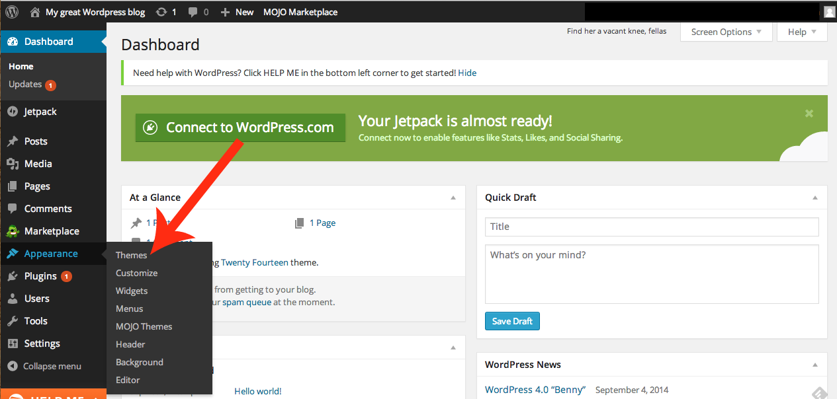Click the Appearance paintbrush icon in sidebar
The width and height of the screenshot is (837, 399).
coord(12,254)
